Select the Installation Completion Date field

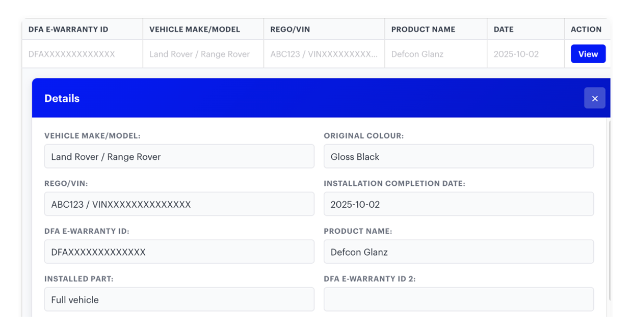(458, 204)
